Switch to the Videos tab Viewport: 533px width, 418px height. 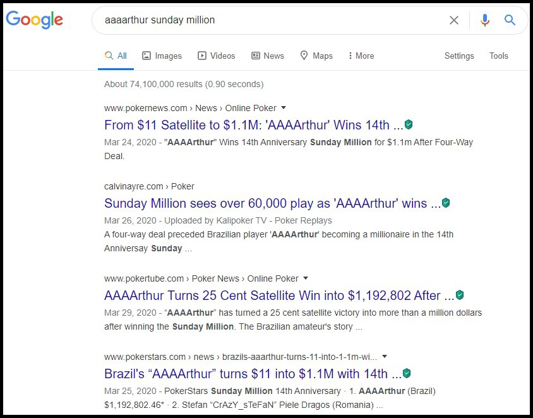point(216,56)
